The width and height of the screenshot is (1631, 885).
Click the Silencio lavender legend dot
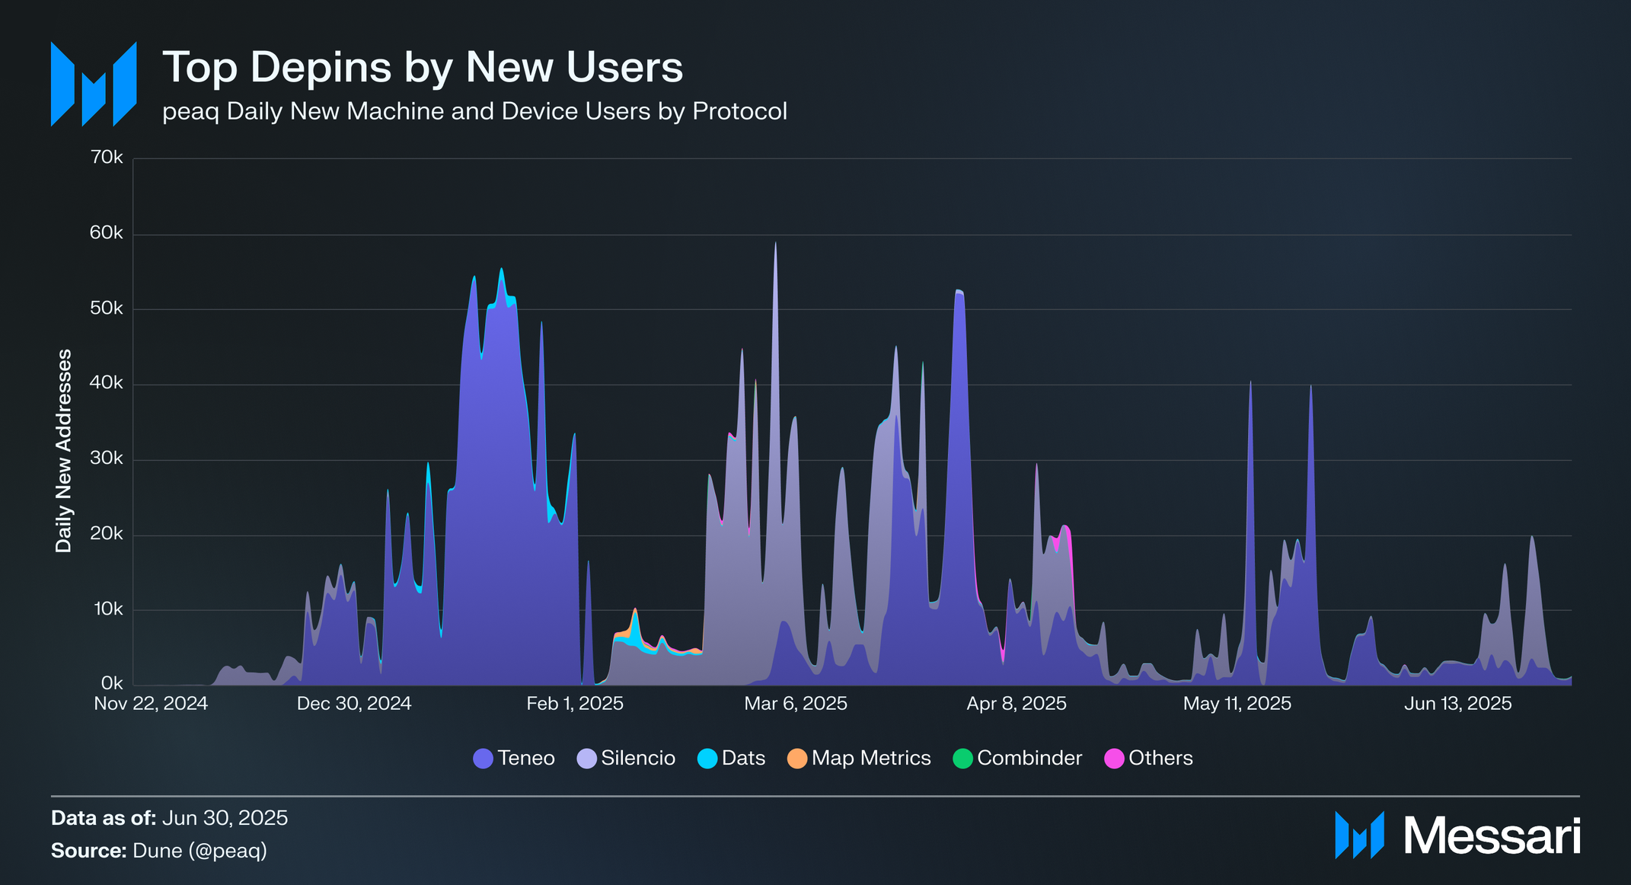coord(586,759)
